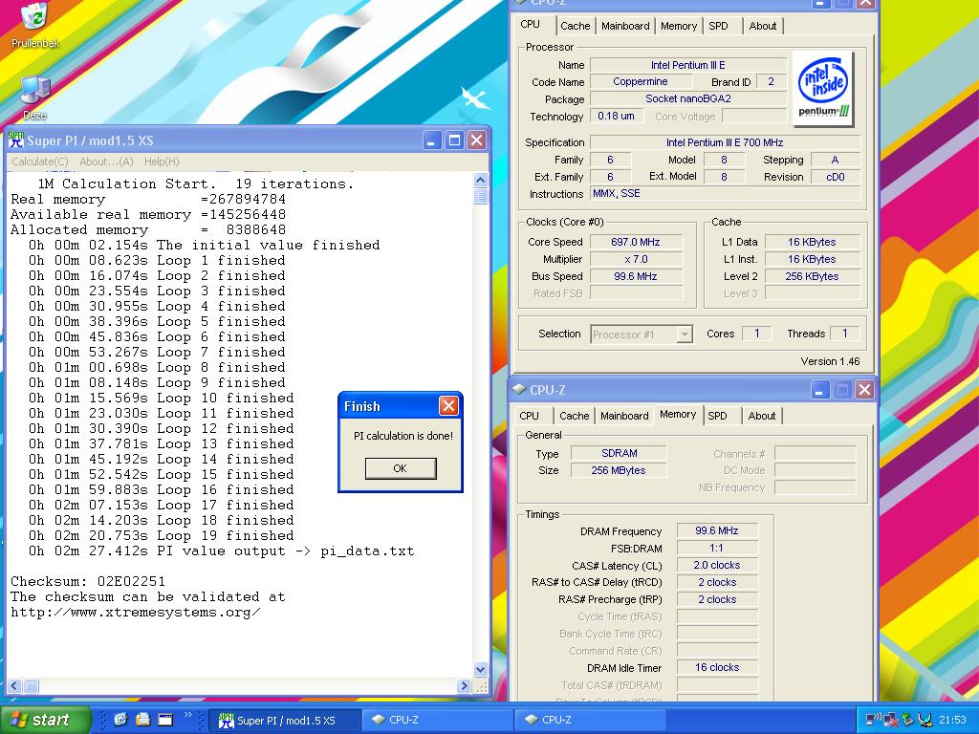Click the http://www.xtremesystems.org/ text

pyautogui.click(x=136, y=613)
